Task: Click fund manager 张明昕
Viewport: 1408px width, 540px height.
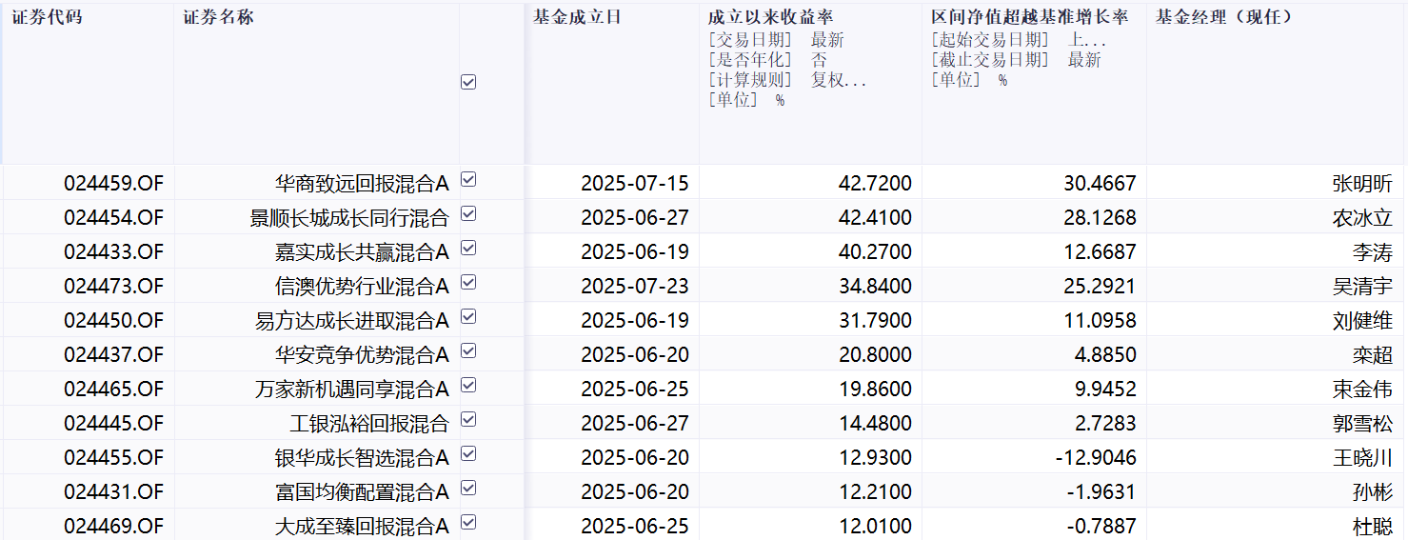Action: click(1361, 183)
